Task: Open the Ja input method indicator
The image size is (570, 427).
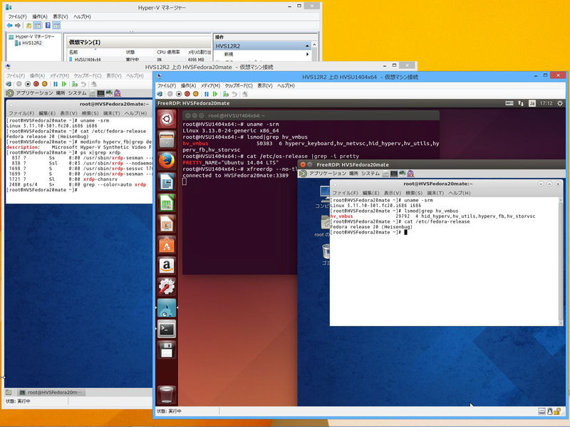Action: click(x=532, y=103)
